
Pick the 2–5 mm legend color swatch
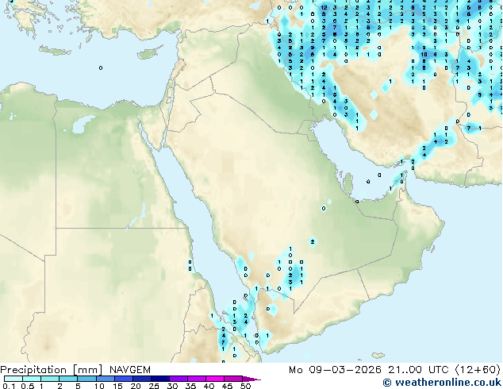(68, 379)
